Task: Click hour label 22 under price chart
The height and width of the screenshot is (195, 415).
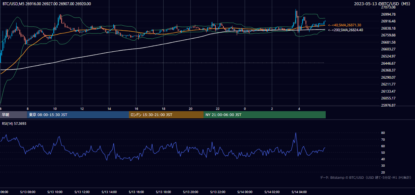Action: 218,109
